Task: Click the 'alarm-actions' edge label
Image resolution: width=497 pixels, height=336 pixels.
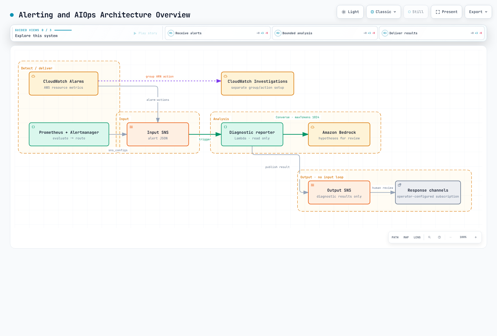Action: 158,100
